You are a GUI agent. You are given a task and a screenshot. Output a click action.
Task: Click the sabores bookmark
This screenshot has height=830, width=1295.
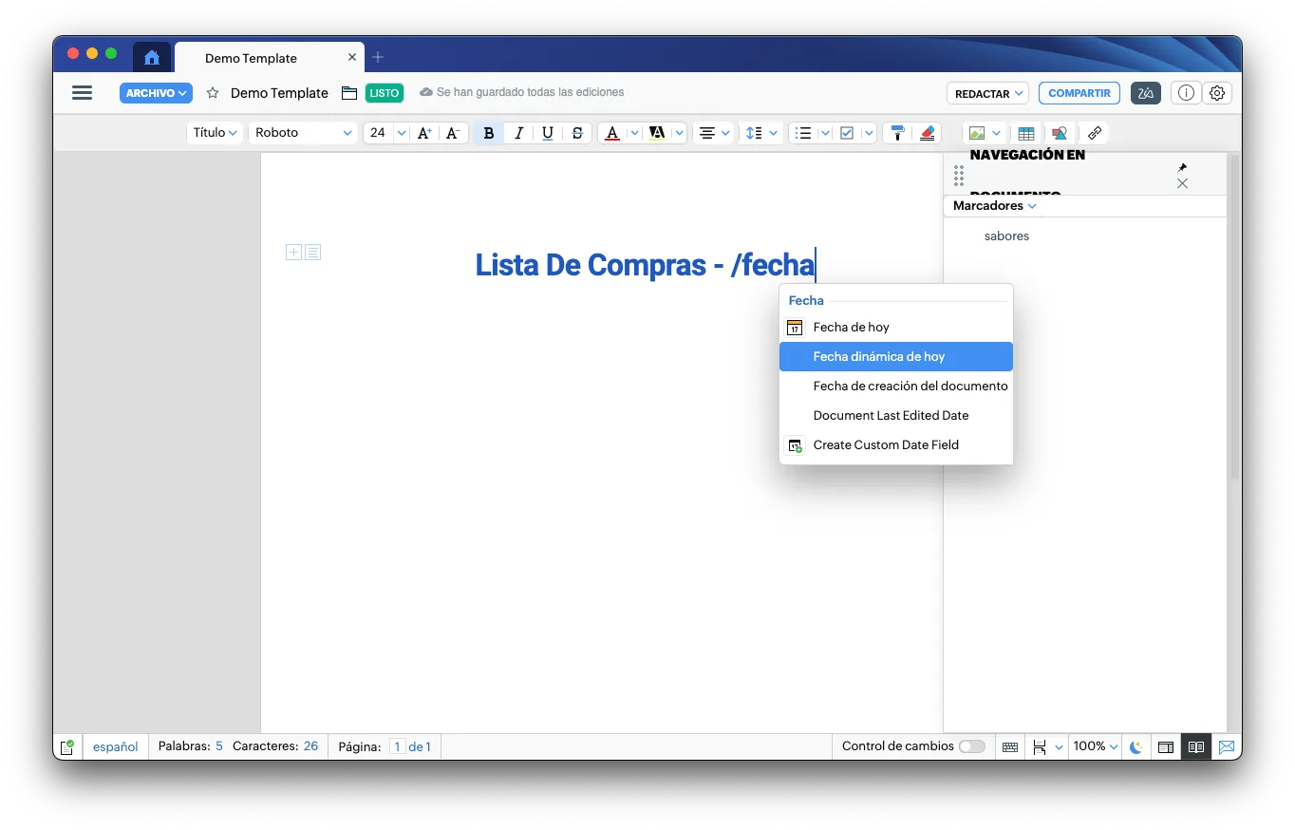click(x=1006, y=236)
